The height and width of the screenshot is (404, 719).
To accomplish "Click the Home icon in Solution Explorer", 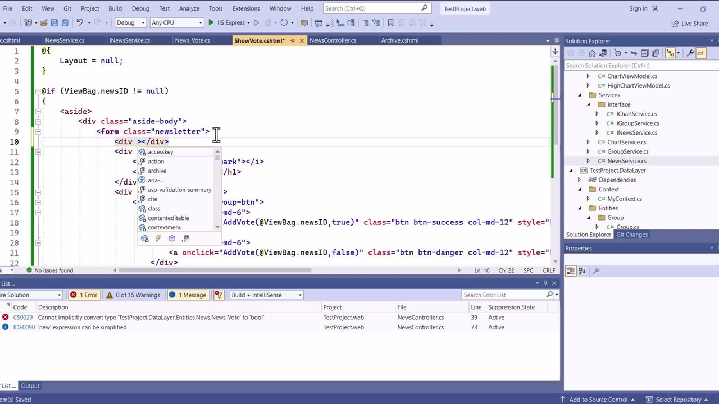I will (x=592, y=53).
